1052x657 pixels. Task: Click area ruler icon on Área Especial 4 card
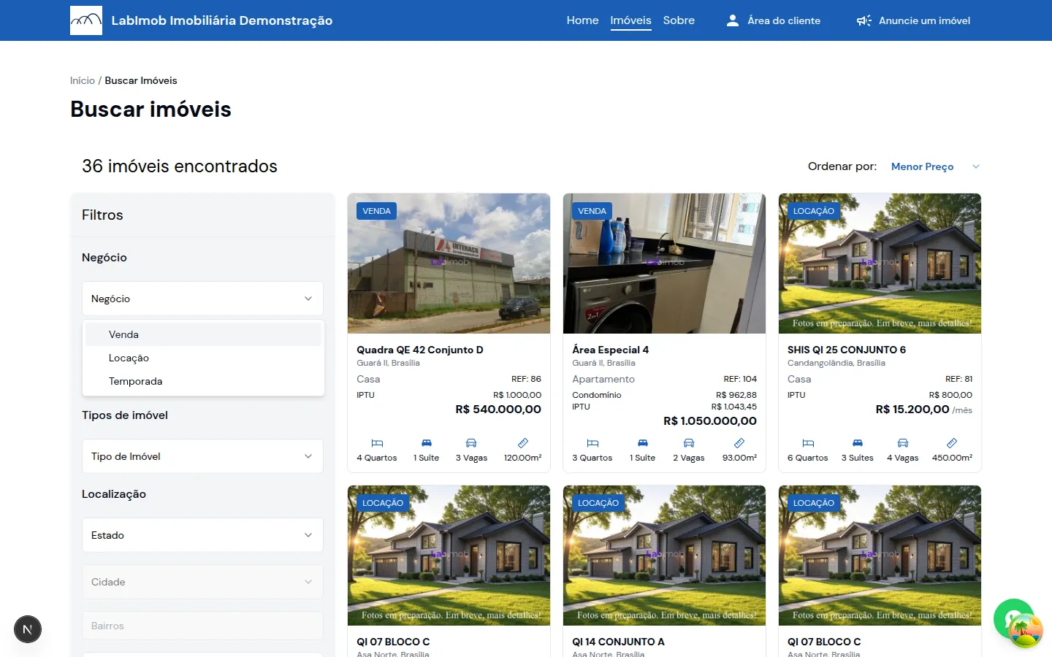739,443
